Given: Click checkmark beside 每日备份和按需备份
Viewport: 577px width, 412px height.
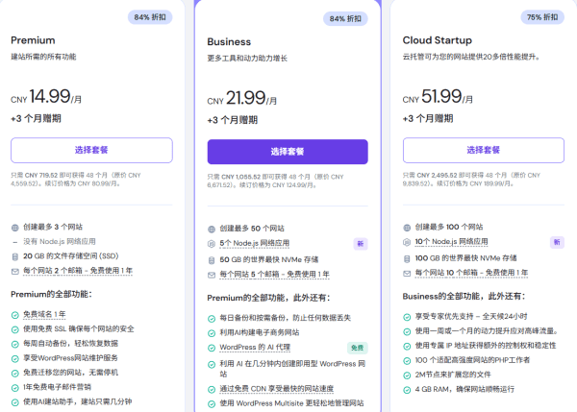Looking at the screenshot, I should tap(212, 319).
